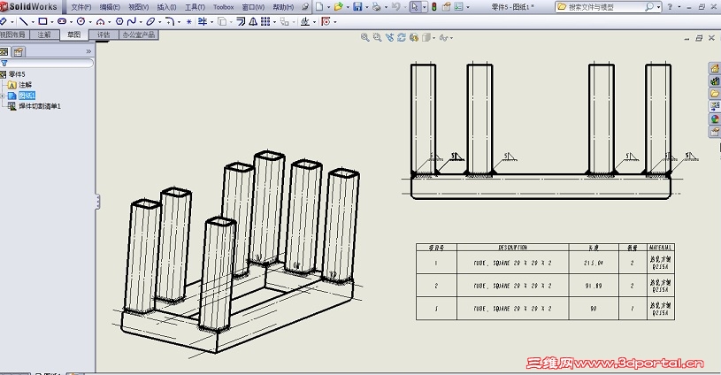Click the Display/Delete Relations icon
The image size is (721, 375).
click(305, 21)
